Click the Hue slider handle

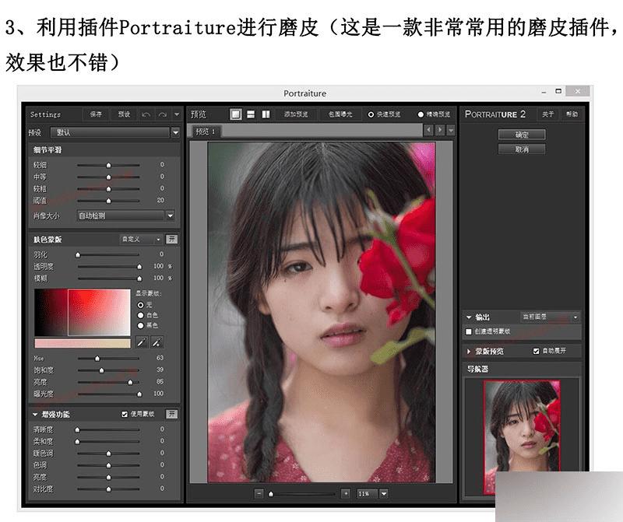click(x=97, y=359)
